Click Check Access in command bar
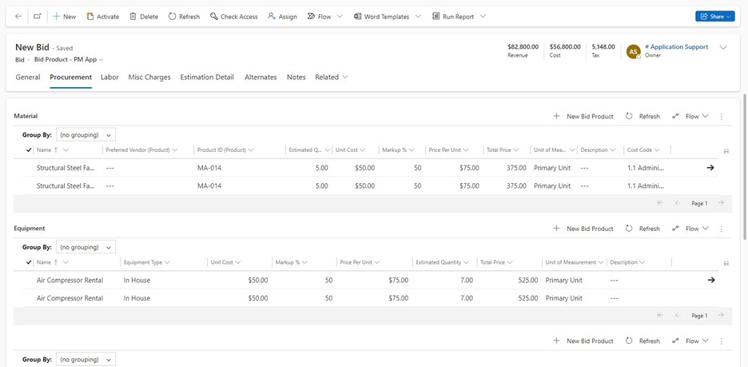 [233, 16]
